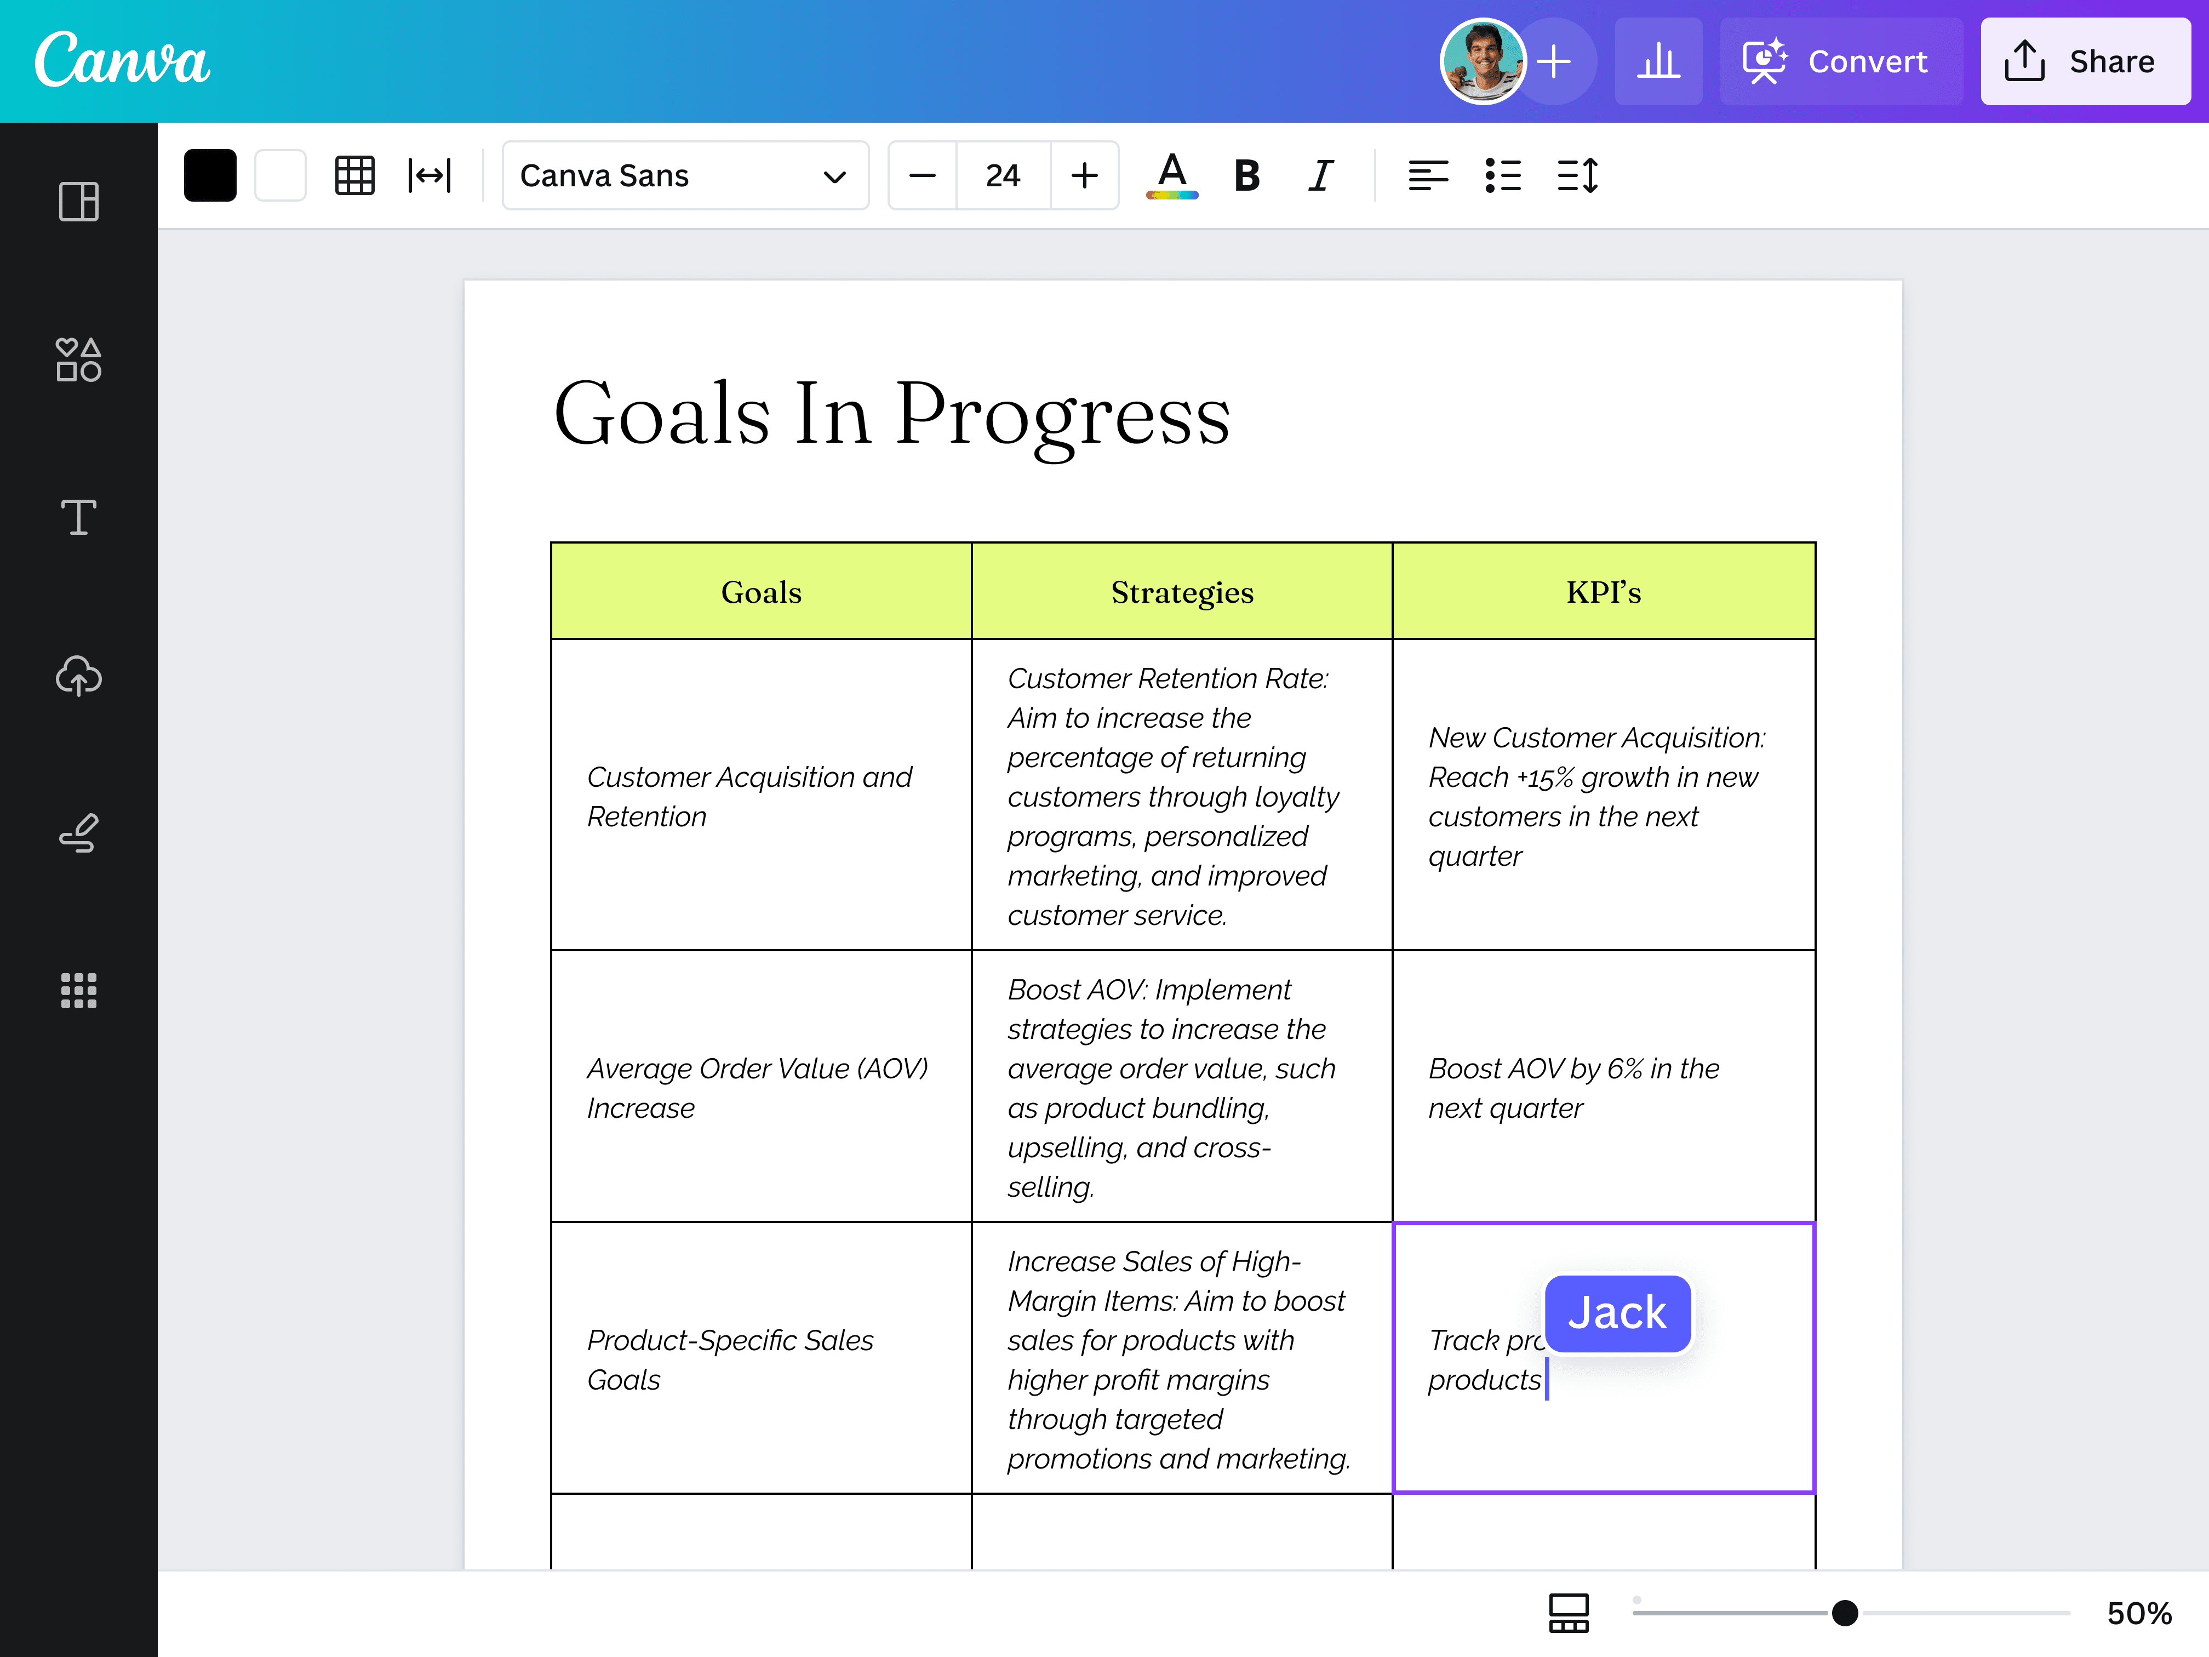The height and width of the screenshot is (1657, 2209).
Task: Open the Apps panel in the sidebar
Action: click(x=78, y=990)
